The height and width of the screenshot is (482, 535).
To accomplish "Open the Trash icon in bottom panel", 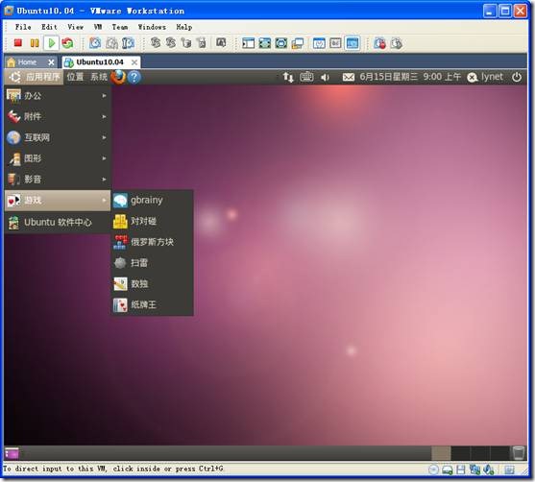I will pyautogui.click(x=519, y=453).
